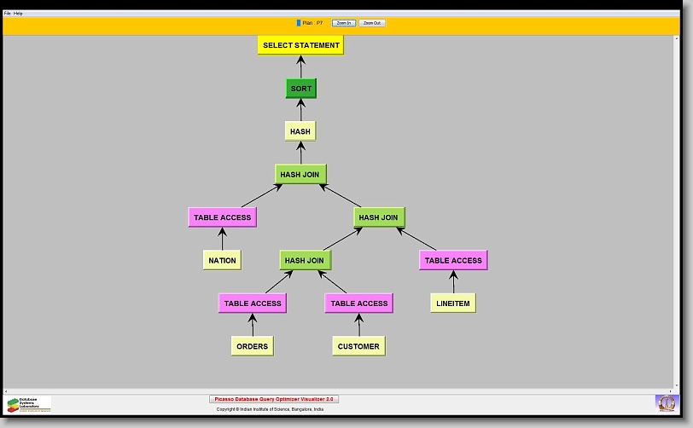Select the TABLE ACCESS node above LINEITEM
693x428 pixels.
[453, 260]
